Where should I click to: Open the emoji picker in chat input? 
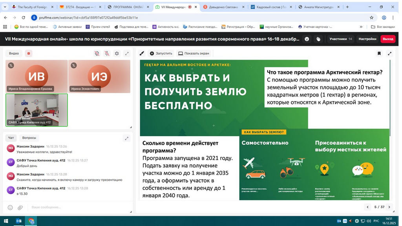10,207
